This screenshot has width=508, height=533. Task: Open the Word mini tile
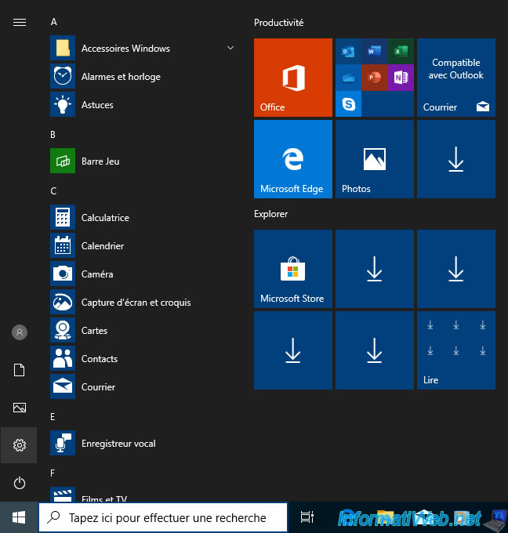(375, 51)
